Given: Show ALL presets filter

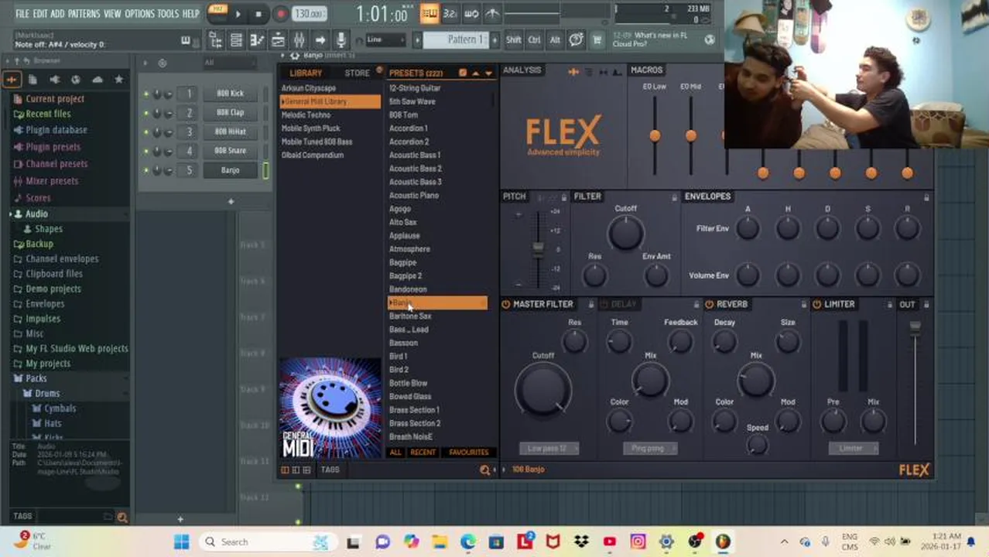Looking at the screenshot, I should tap(395, 453).
